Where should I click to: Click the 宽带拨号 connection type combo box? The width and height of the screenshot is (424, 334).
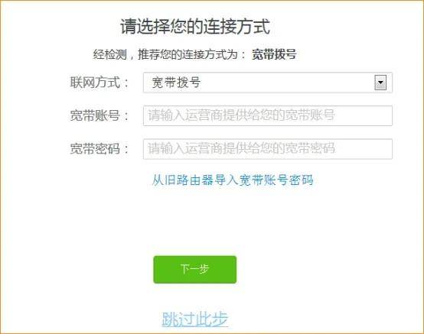click(x=268, y=83)
